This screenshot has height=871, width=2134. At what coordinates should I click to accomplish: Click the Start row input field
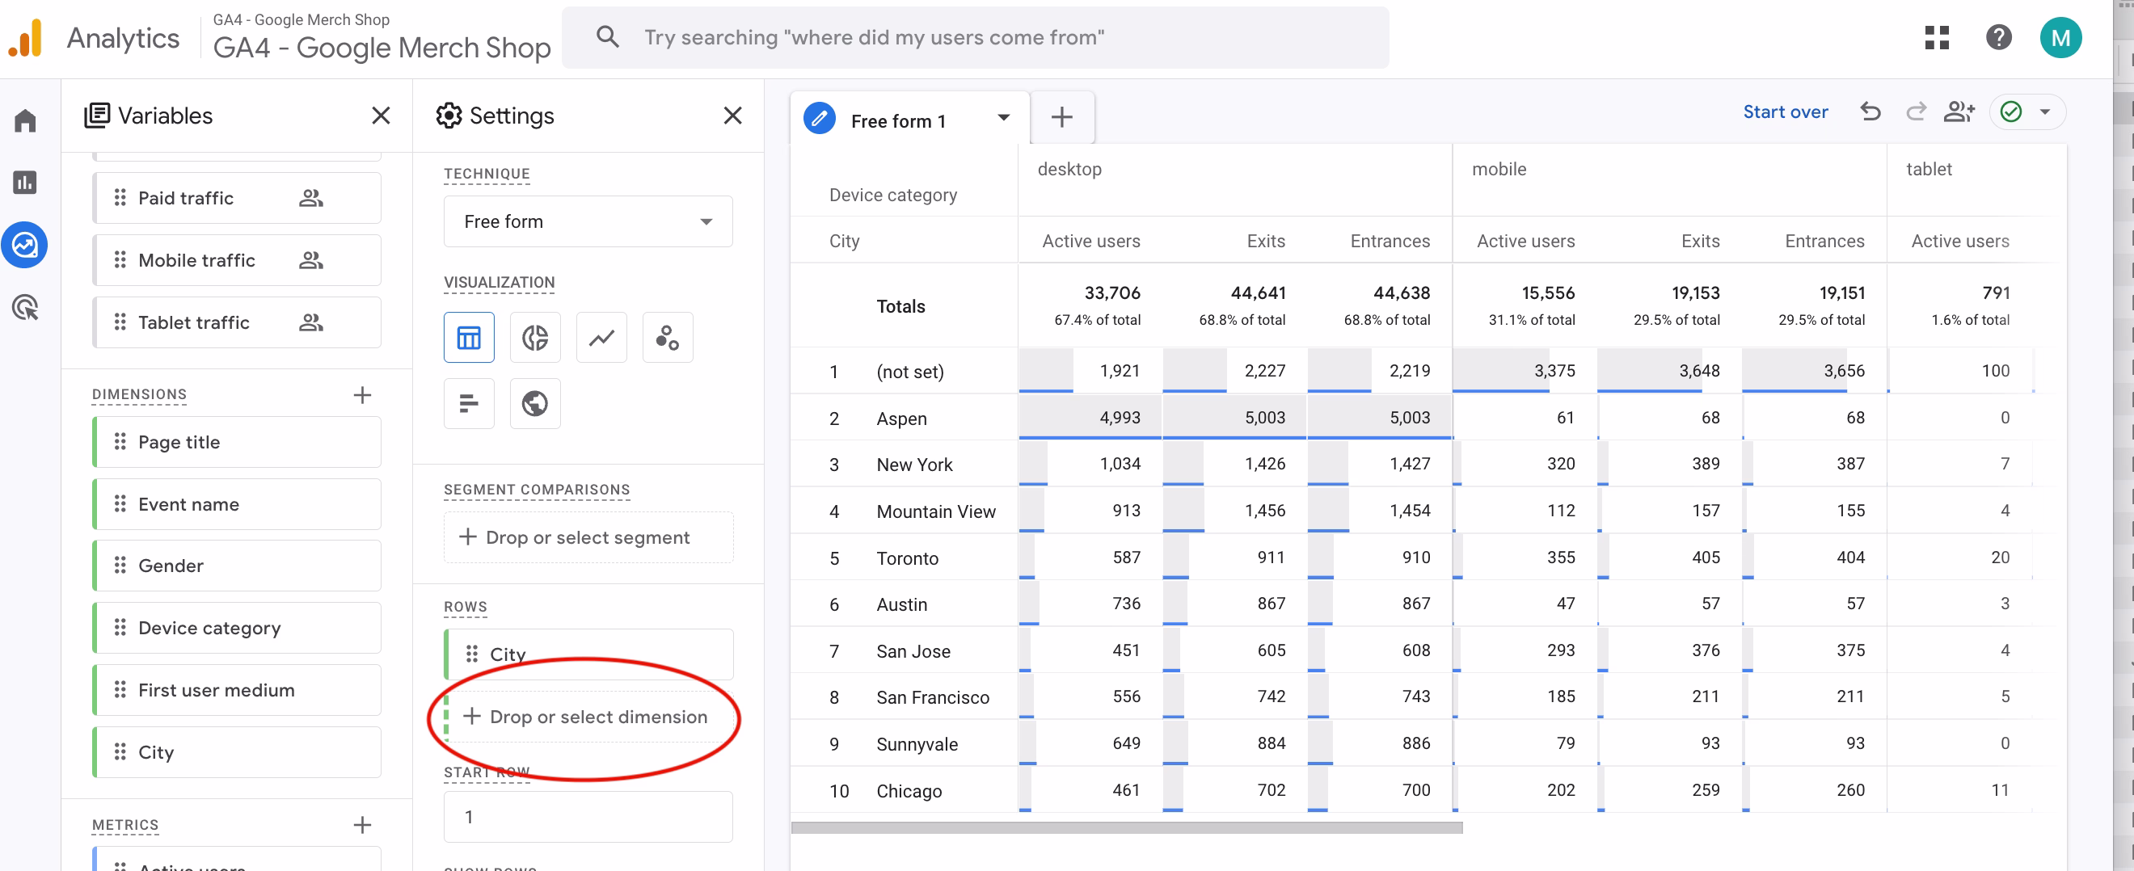pyautogui.click(x=588, y=816)
